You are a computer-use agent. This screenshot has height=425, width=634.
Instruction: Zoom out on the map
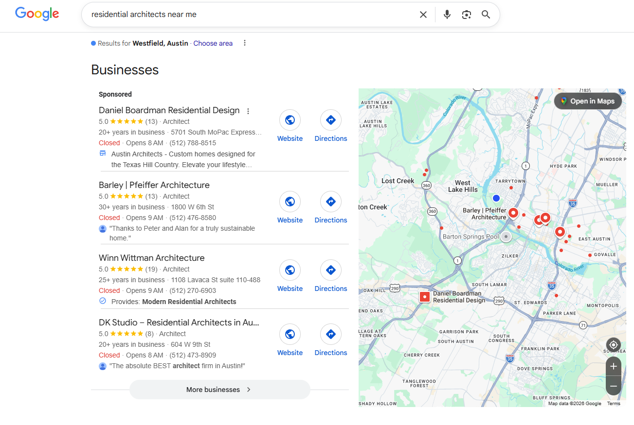pos(613,386)
